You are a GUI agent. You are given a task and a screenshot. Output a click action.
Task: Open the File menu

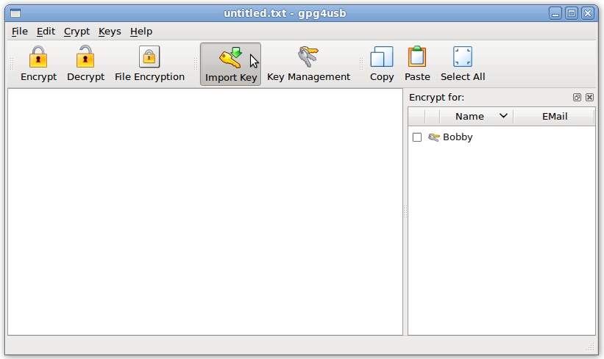click(x=20, y=32)
